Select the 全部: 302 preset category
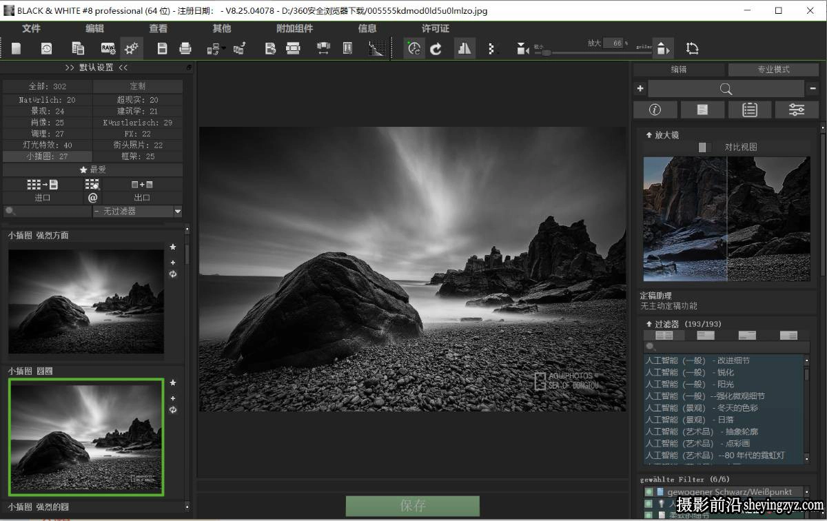The image size is (827, 521). pyautogui.click(x=48, y=86)
